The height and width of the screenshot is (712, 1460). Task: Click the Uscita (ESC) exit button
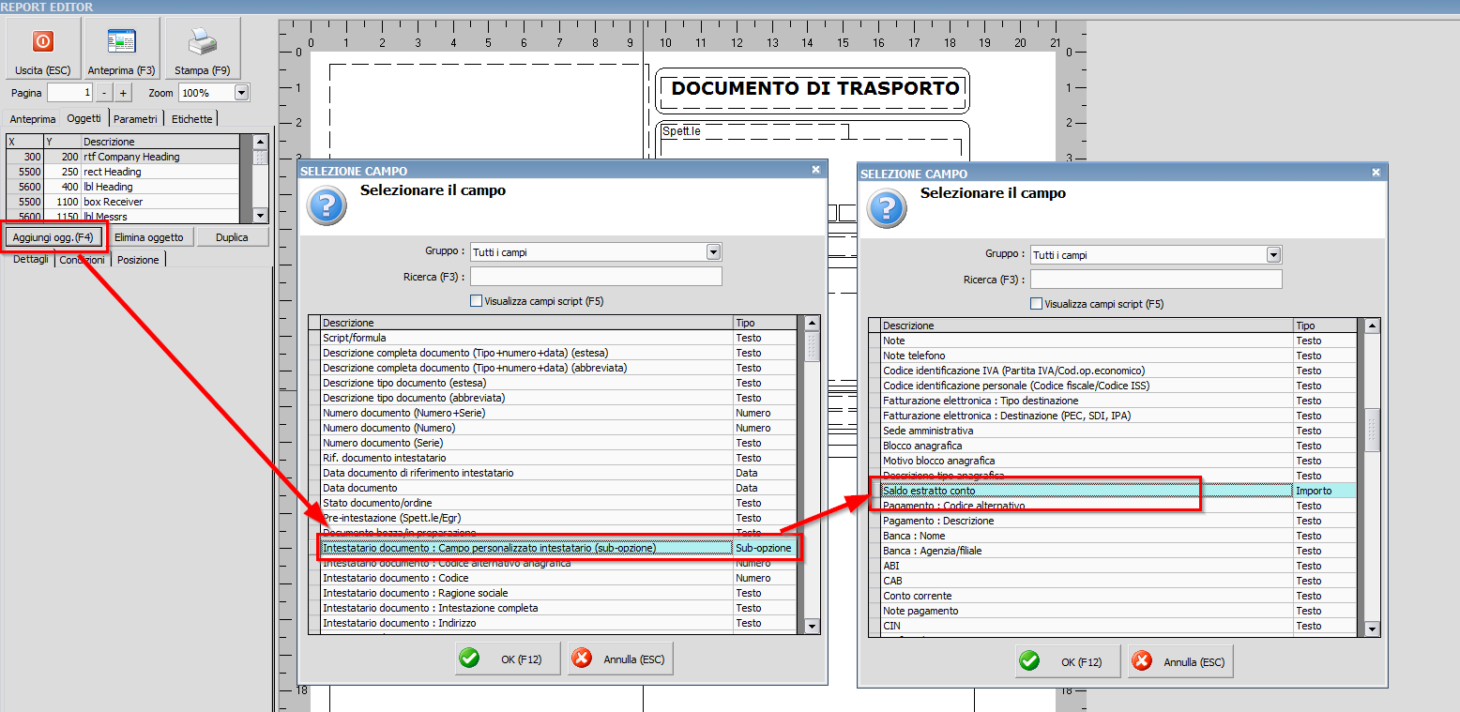point(42,49)
